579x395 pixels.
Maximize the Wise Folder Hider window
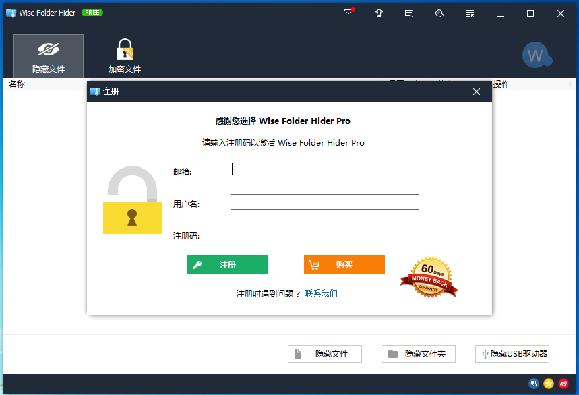pos(530,13)
